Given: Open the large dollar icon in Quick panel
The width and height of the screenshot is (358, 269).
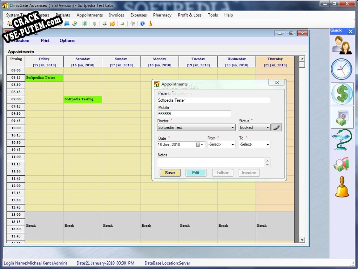Looking at the screenshot, I should [342, 94].
